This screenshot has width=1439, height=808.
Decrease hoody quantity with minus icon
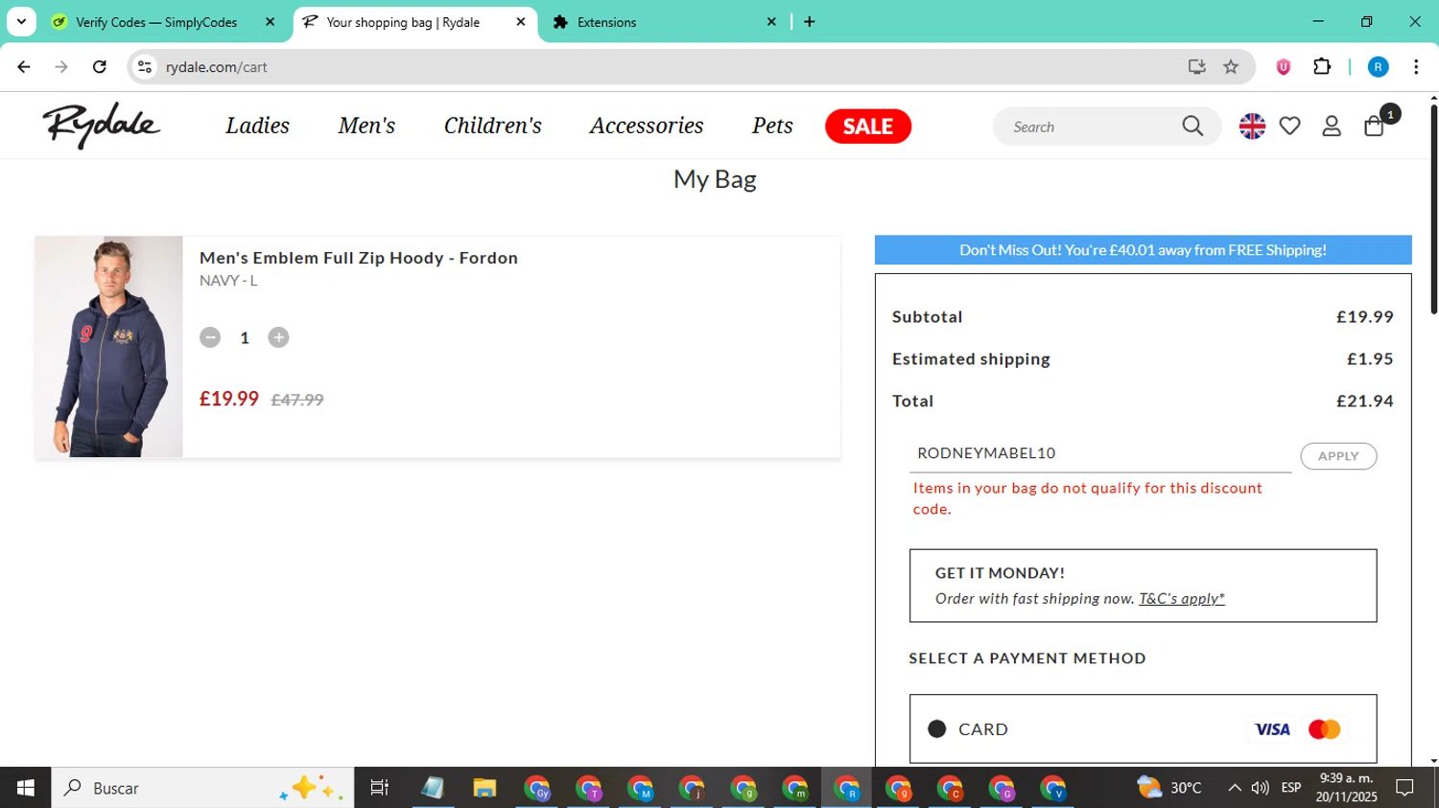tap(210, 337)
